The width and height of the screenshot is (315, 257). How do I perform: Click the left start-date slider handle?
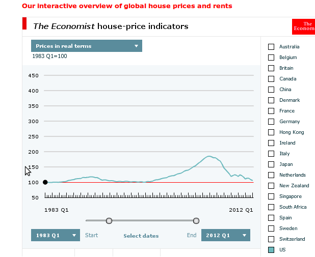[109, 220]
